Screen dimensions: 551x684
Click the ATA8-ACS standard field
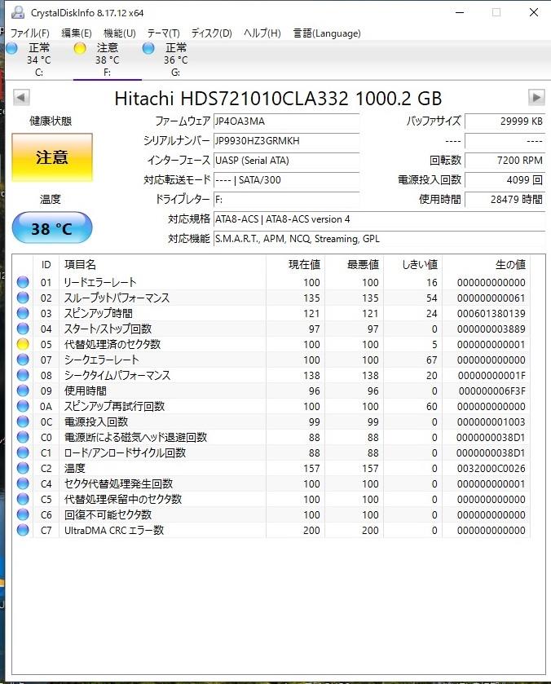tap(379, 219)
